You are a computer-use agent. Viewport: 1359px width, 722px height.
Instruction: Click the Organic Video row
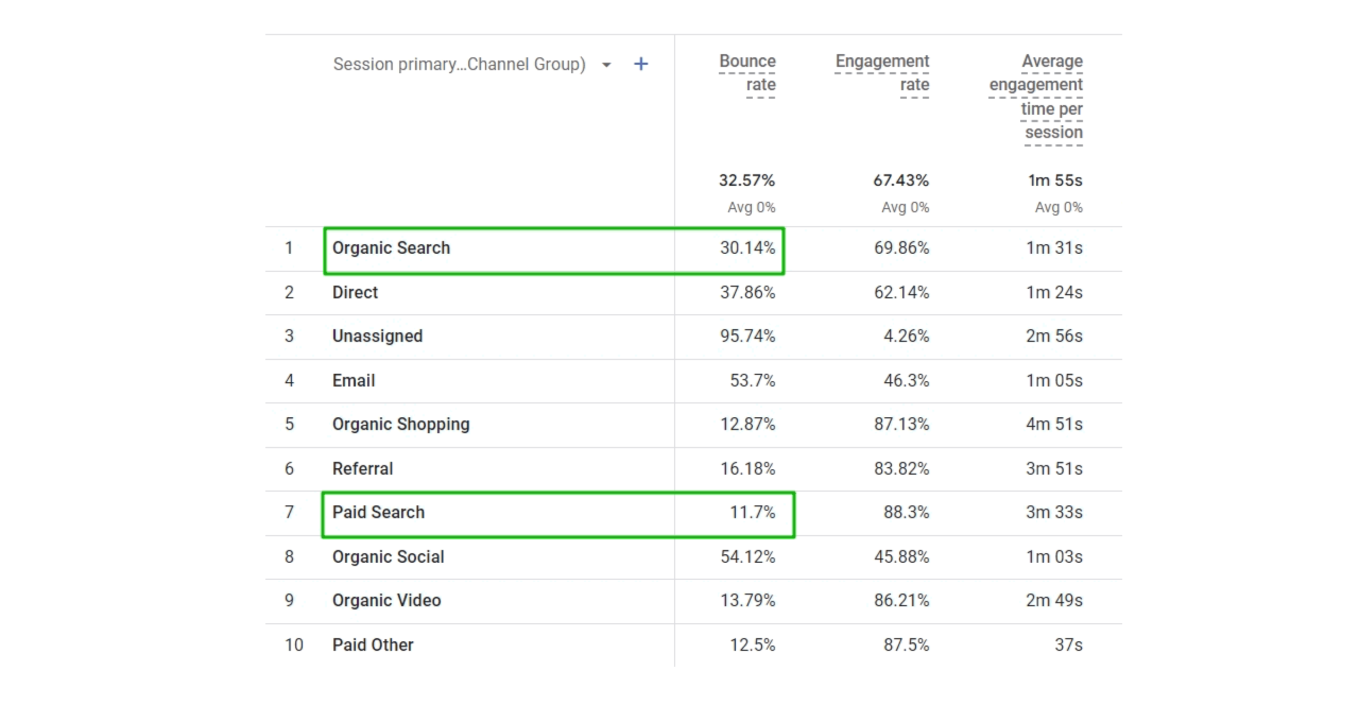[x=386, y=600]
